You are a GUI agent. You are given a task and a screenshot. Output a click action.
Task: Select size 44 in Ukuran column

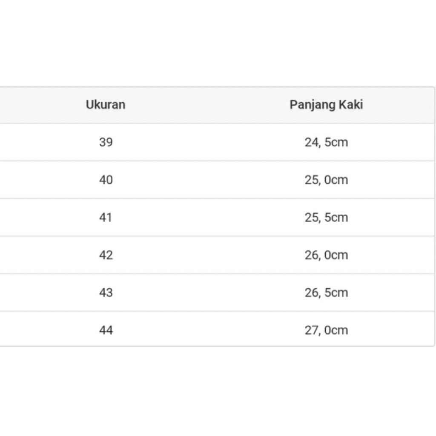point(106,330)
